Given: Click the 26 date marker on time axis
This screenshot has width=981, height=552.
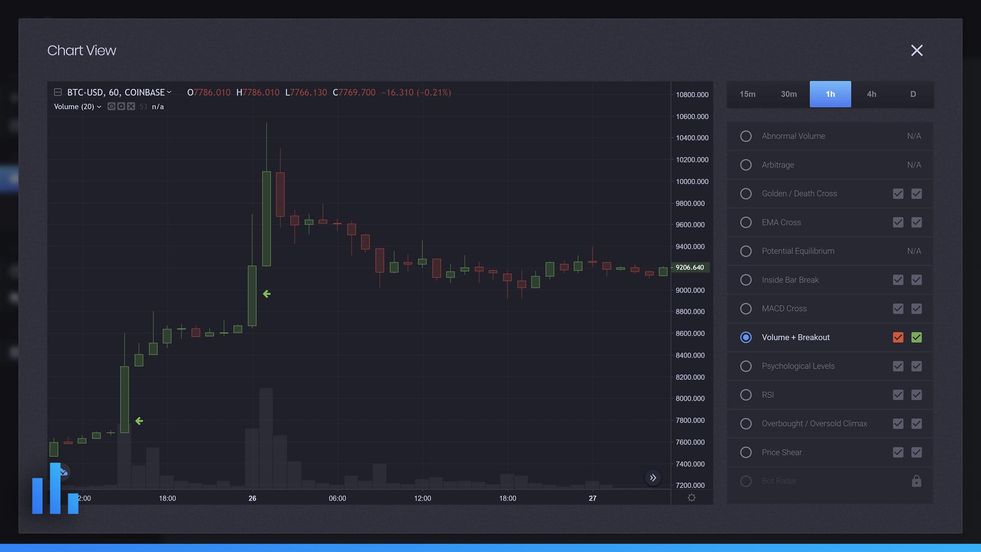Looking at the screenshot, I should tap(252, 498).
